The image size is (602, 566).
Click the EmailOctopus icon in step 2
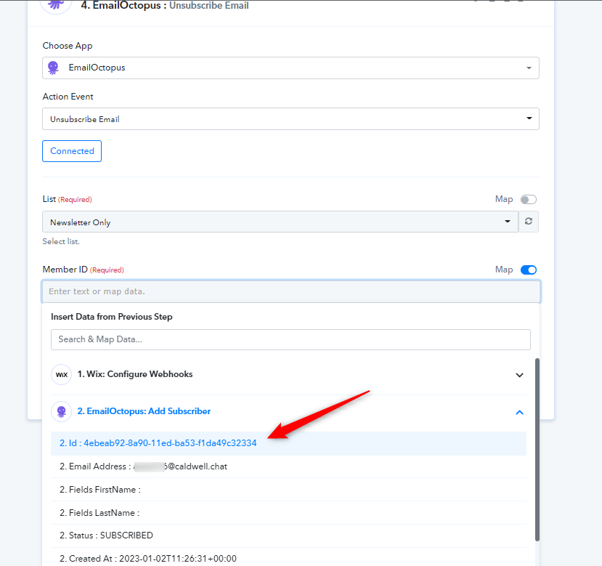point(62,411)
